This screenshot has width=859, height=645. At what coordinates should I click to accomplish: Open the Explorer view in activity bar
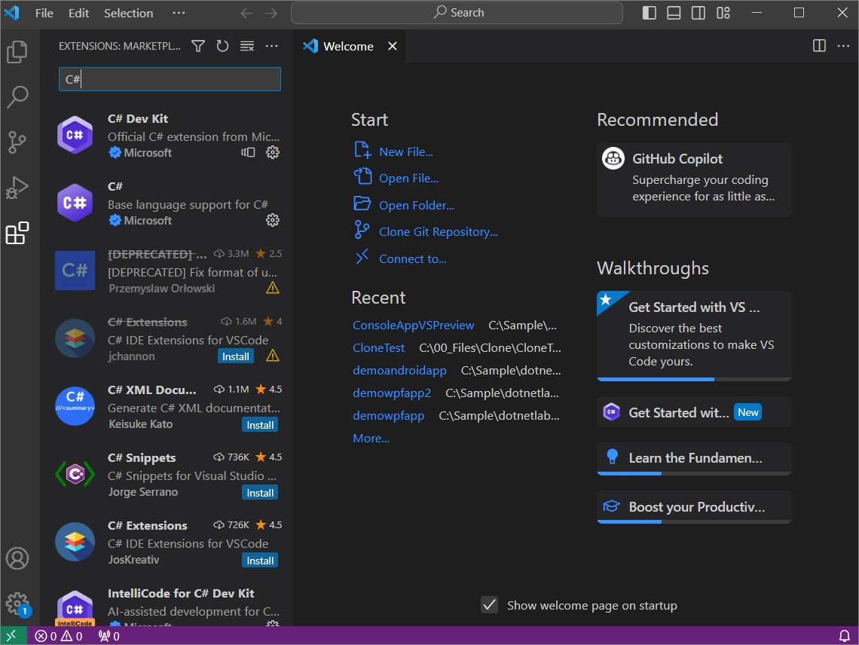point(17,51)
